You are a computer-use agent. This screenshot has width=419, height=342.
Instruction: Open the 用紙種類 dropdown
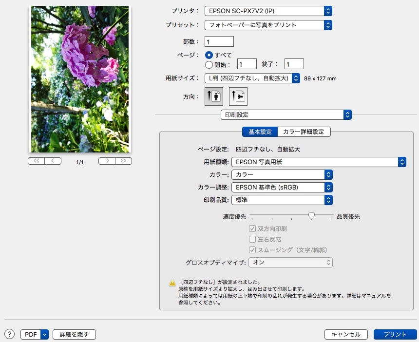[x=319, y=162]
